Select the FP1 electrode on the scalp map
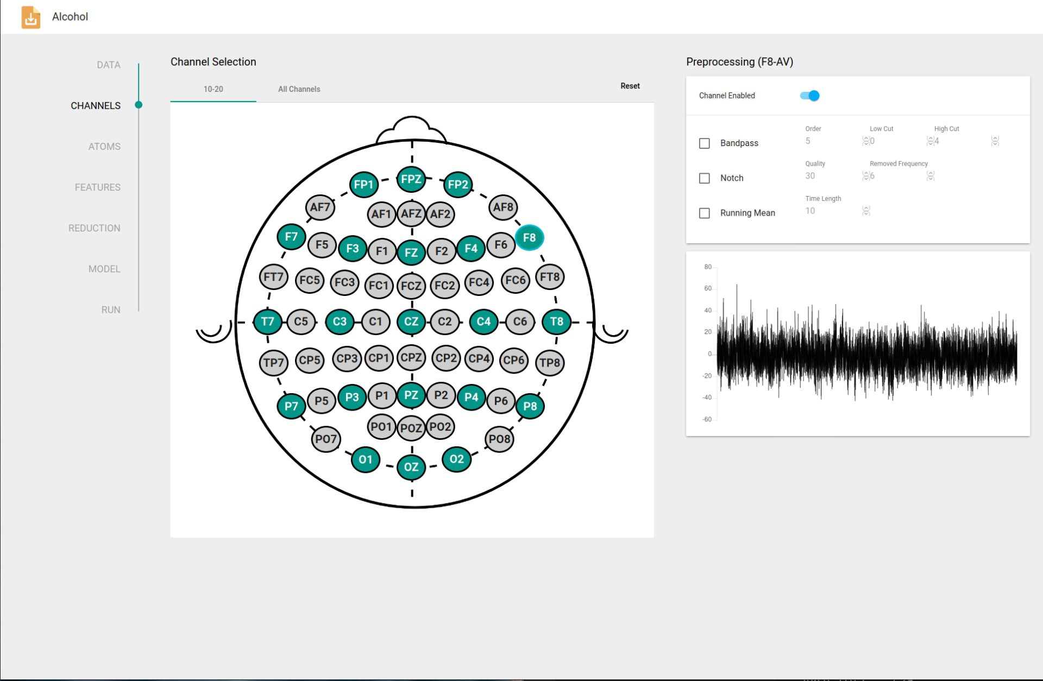This screenshot has width=1043, height=681. click(363, 184)
